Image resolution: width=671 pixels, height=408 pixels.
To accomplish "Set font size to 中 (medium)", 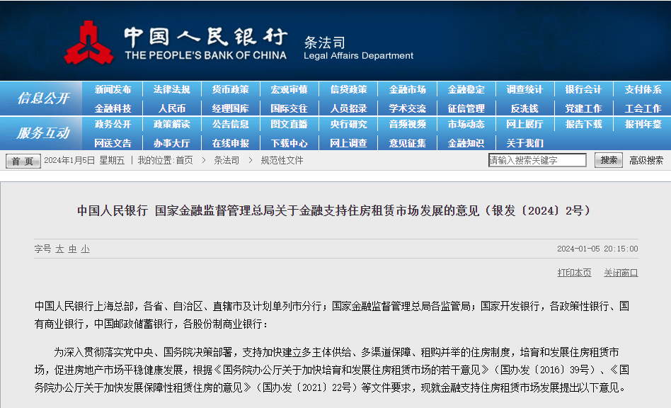I will pos(72,249).
